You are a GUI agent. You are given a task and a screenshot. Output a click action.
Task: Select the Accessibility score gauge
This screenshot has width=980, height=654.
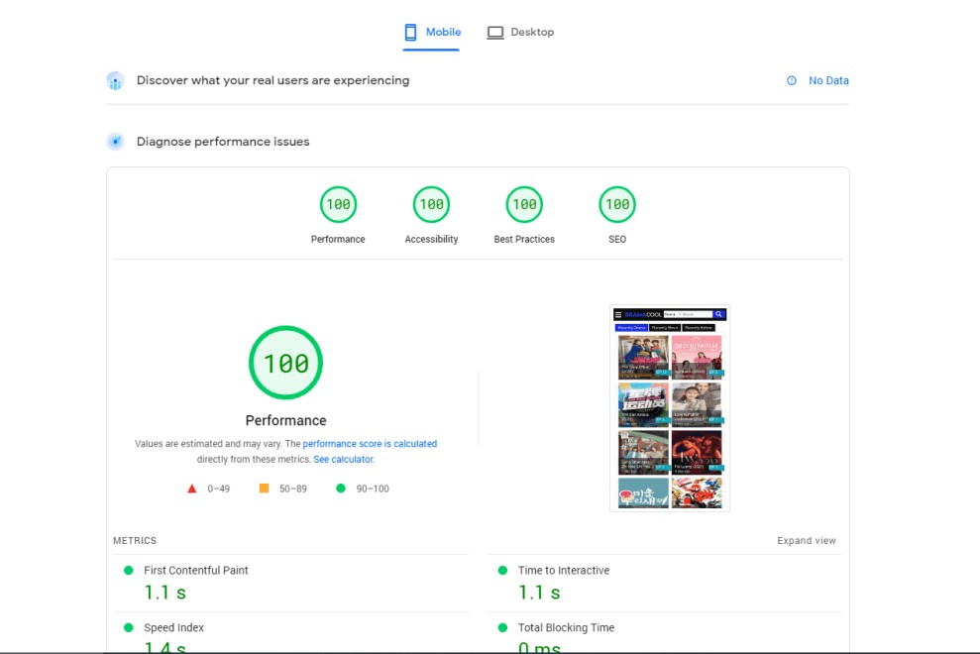coord(431,205)
